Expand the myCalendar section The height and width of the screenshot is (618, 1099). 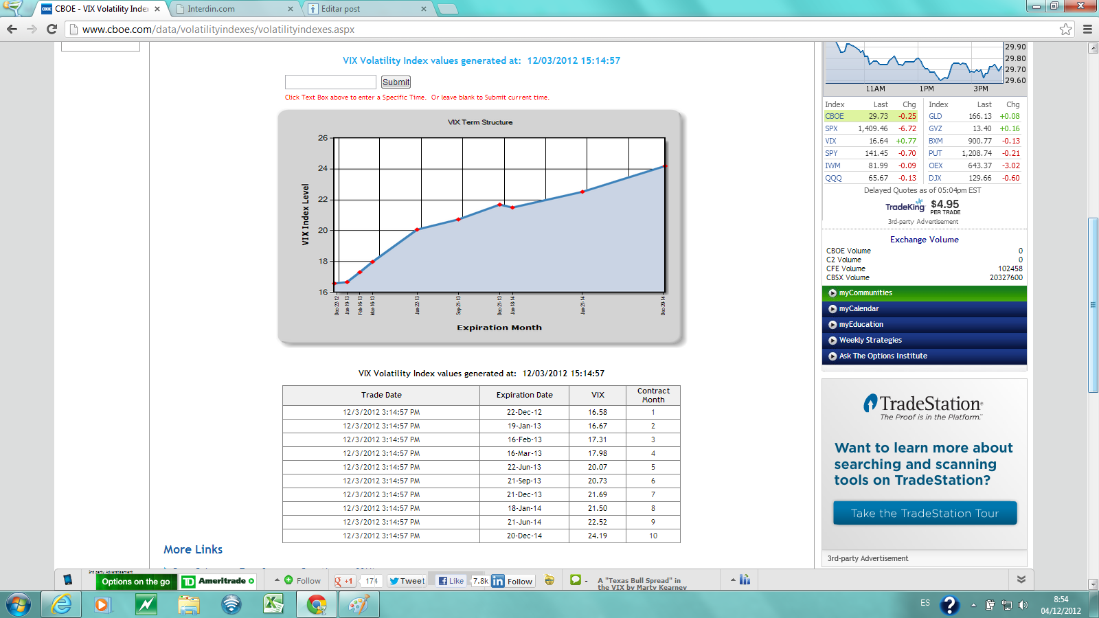859,309
